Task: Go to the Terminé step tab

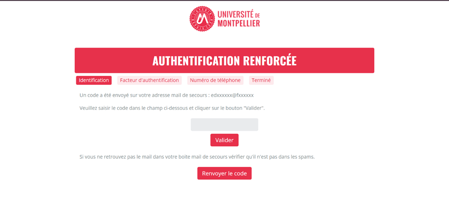Action: pyautogui.click(x=261, y=80)
